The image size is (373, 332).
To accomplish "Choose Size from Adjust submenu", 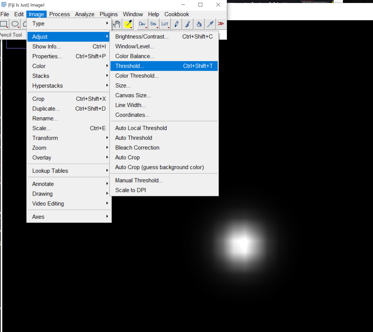I will point(164,86).
